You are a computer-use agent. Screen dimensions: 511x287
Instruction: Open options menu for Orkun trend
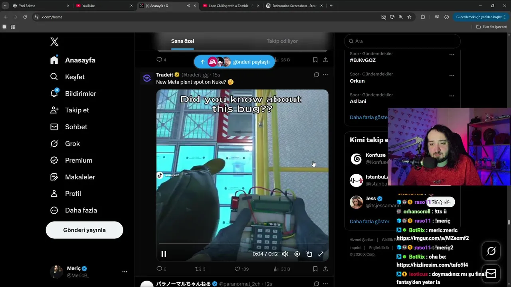click(452, 75)
